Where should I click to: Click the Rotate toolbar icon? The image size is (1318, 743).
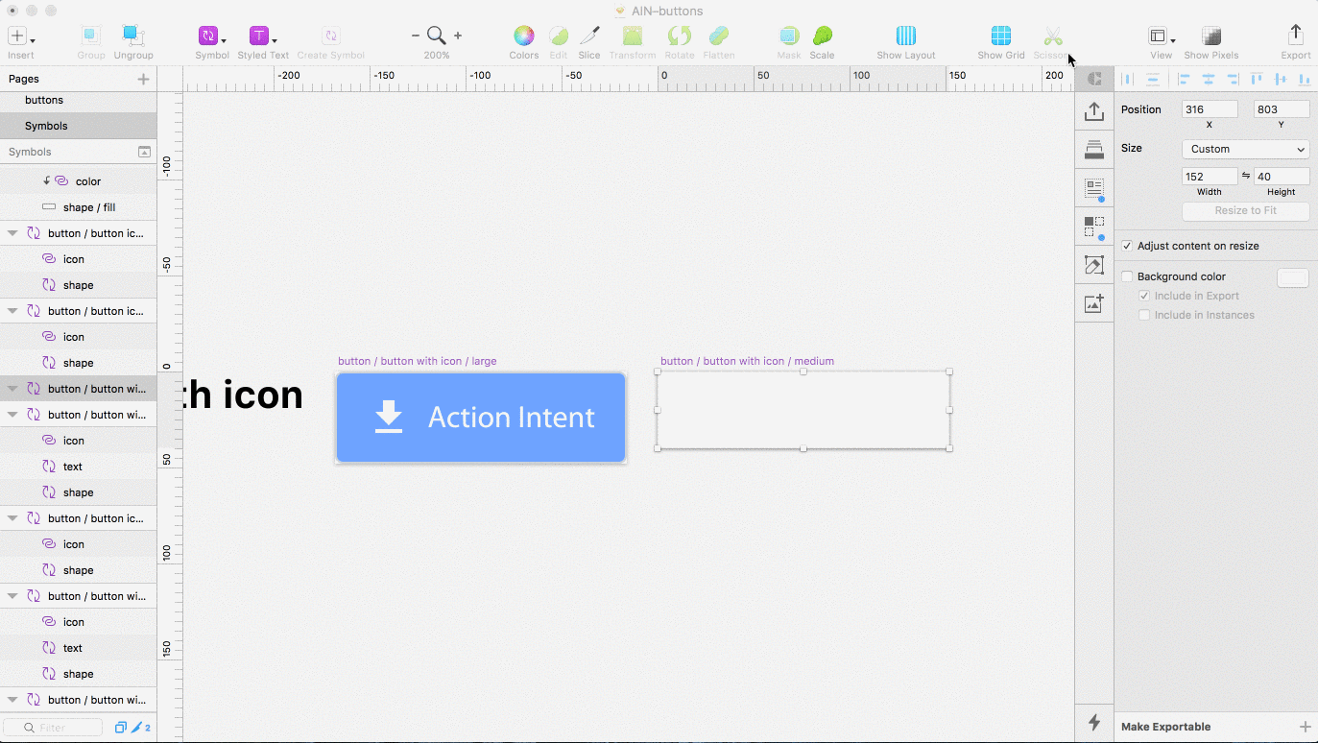(x=680, y=36)
